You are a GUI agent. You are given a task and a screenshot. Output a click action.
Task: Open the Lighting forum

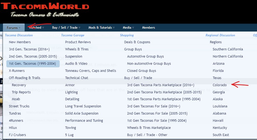pyautogui.click(x=71, y=92)
